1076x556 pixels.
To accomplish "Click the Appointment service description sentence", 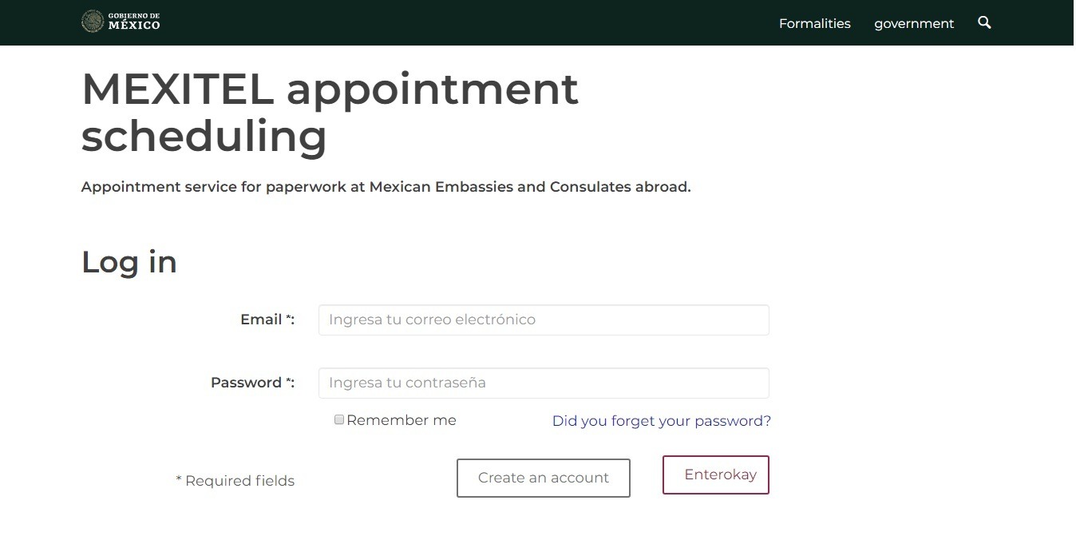I will (386, 187).
